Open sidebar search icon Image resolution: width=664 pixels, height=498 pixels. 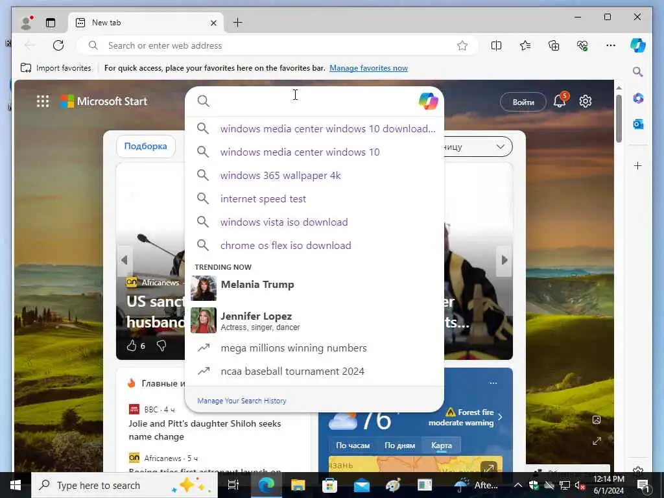coord(638,71)
